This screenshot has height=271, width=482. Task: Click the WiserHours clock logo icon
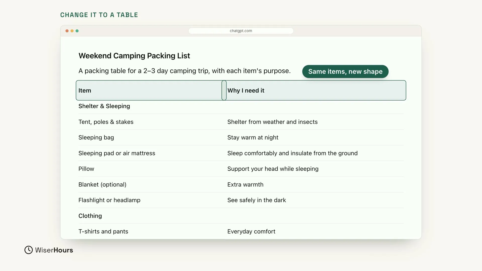tap(29, 250)
